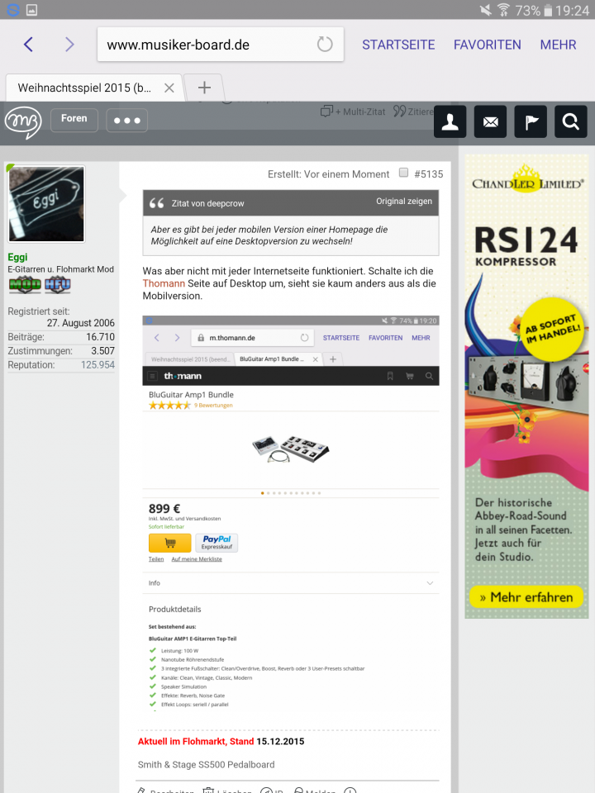Tap the Wi-Fi status icon
This screenshot has width=595, height=793.
point(503,10)
